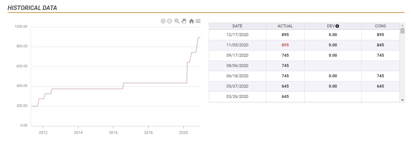Click the chart Zoom Out minus icon
The height and width of the screenshot is (142, 411).
169,21
